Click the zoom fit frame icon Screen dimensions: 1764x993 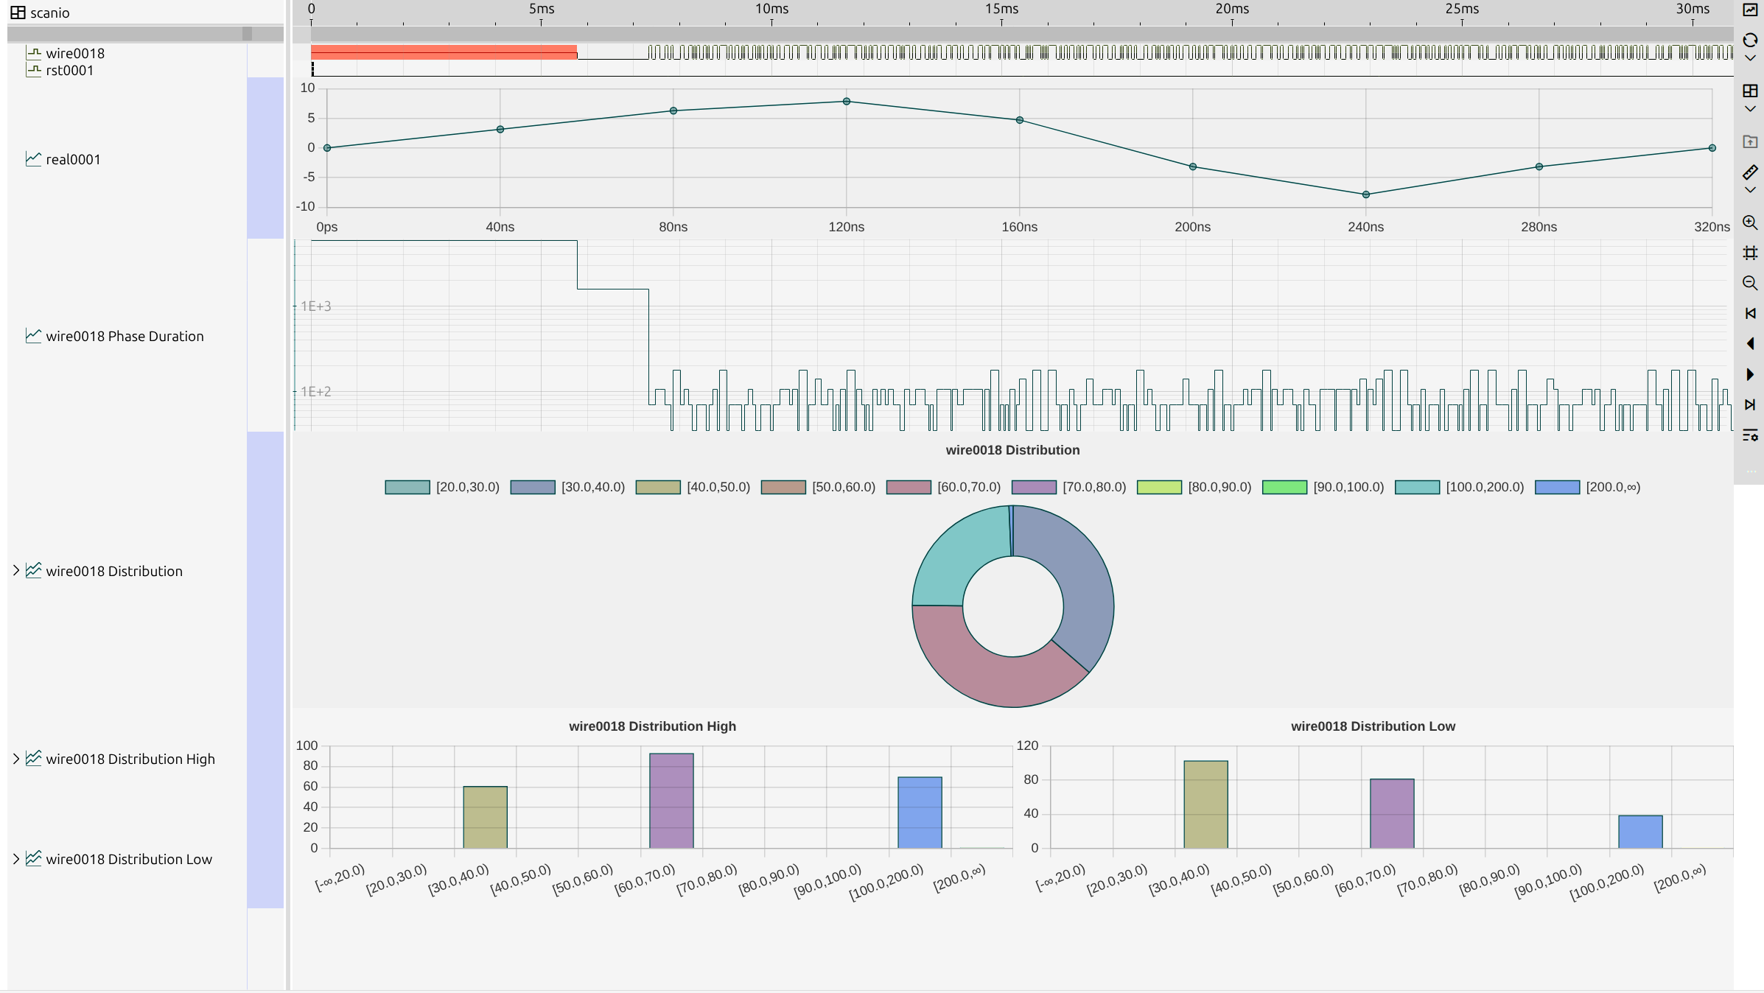[x=1750, y=253]
